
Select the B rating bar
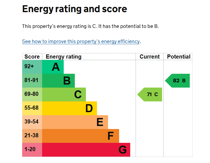point(58,81)
